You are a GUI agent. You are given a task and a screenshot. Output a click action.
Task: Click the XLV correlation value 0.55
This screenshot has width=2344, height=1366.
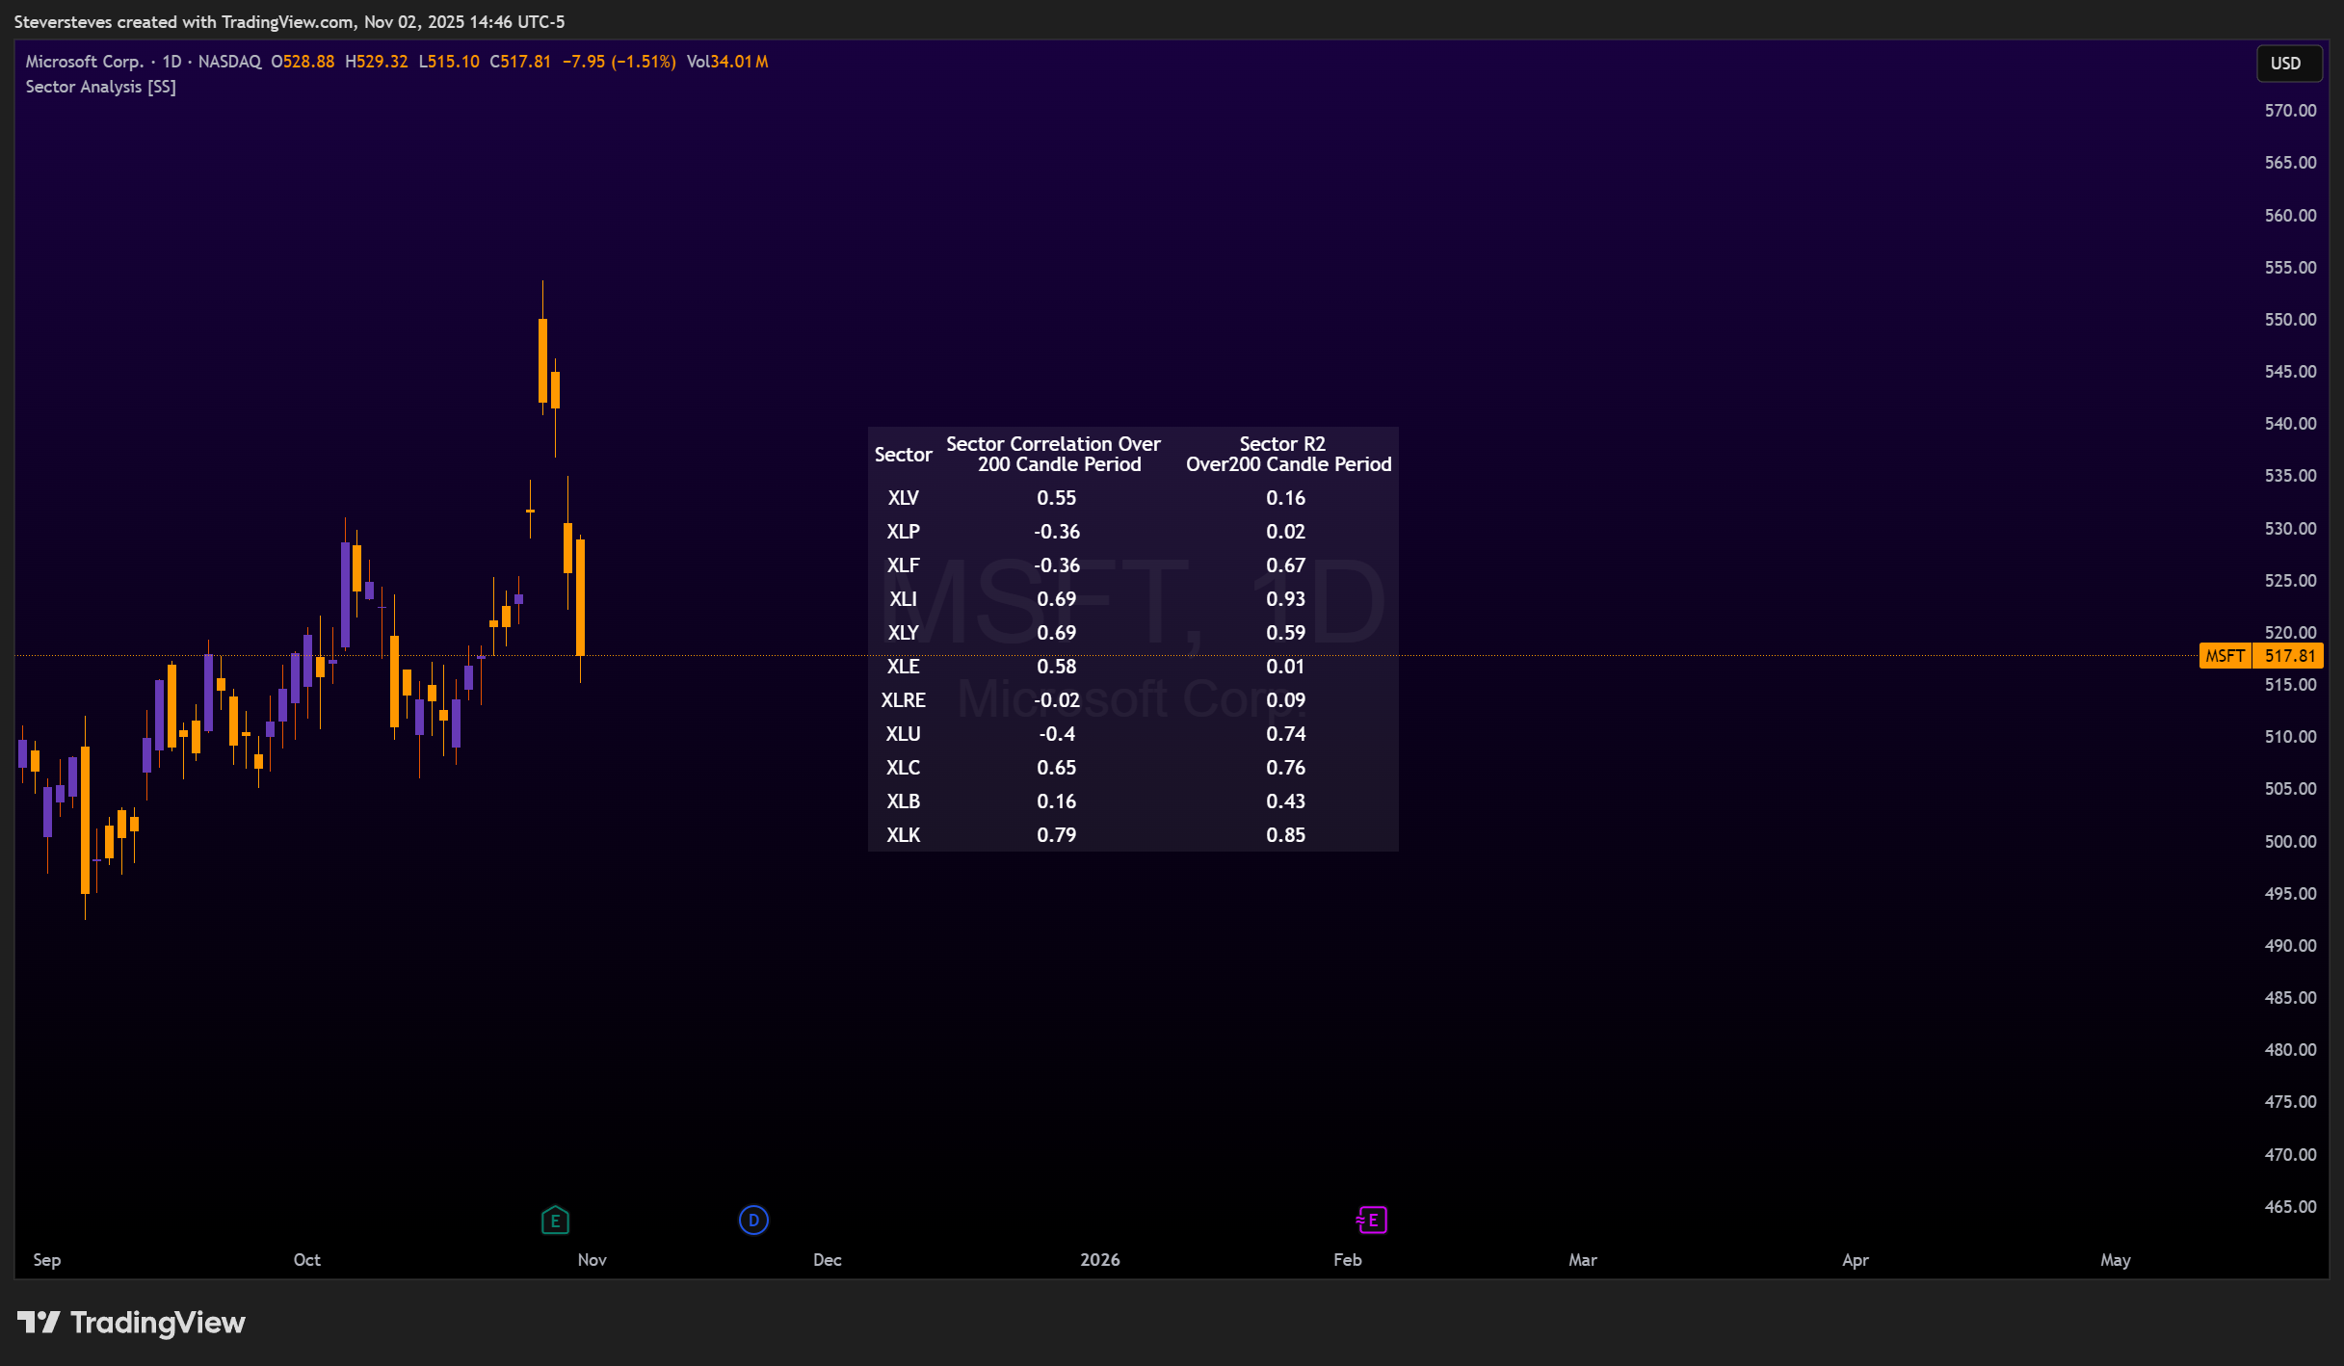[1057, 498]
